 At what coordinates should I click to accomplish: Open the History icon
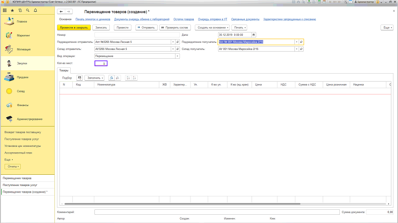click(x=20, y=10)
